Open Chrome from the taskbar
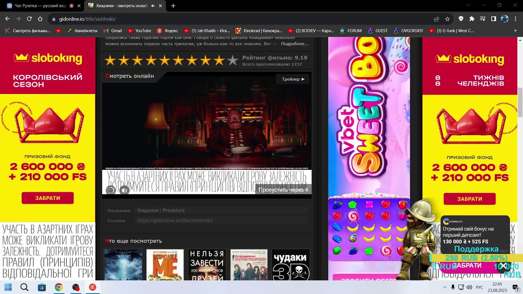Viewport: 523px width, 294px height. coord(59,287)
